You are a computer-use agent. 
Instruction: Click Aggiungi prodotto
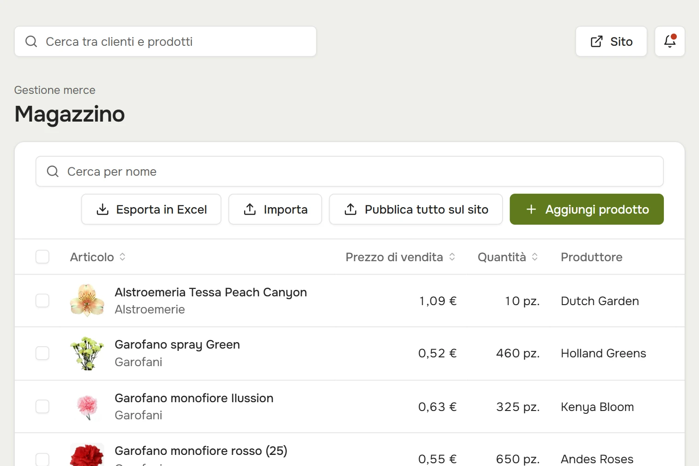[587, 209]
